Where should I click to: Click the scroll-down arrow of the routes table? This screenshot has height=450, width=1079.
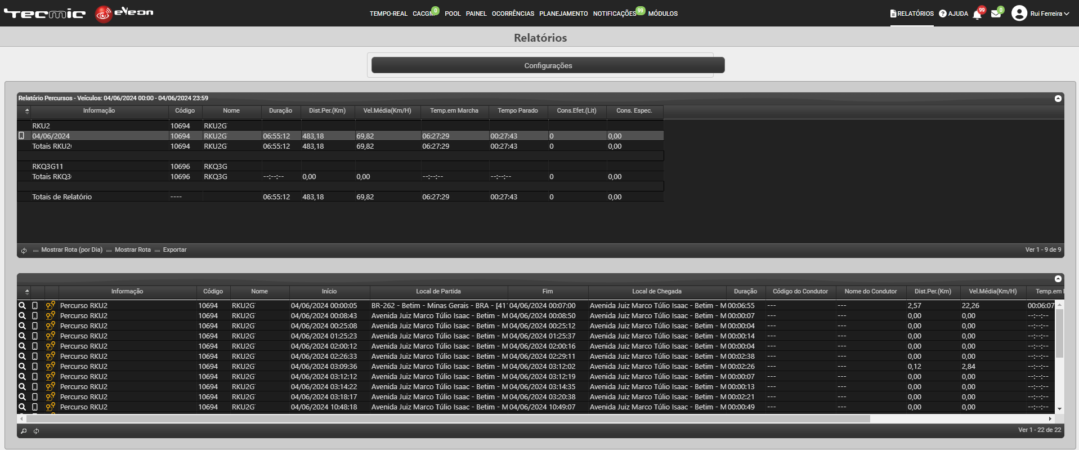tap(1059, 409)
